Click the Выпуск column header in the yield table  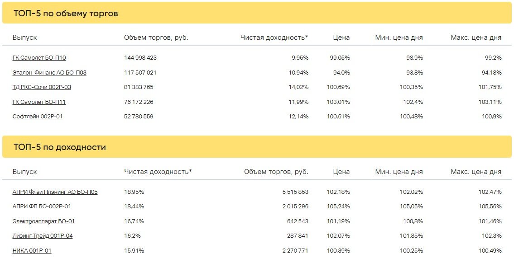click(x=24, y=172)
